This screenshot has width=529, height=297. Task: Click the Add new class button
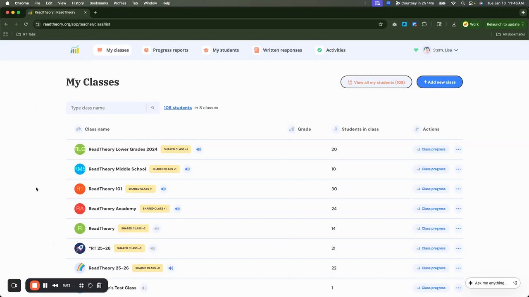coord(440,82)
